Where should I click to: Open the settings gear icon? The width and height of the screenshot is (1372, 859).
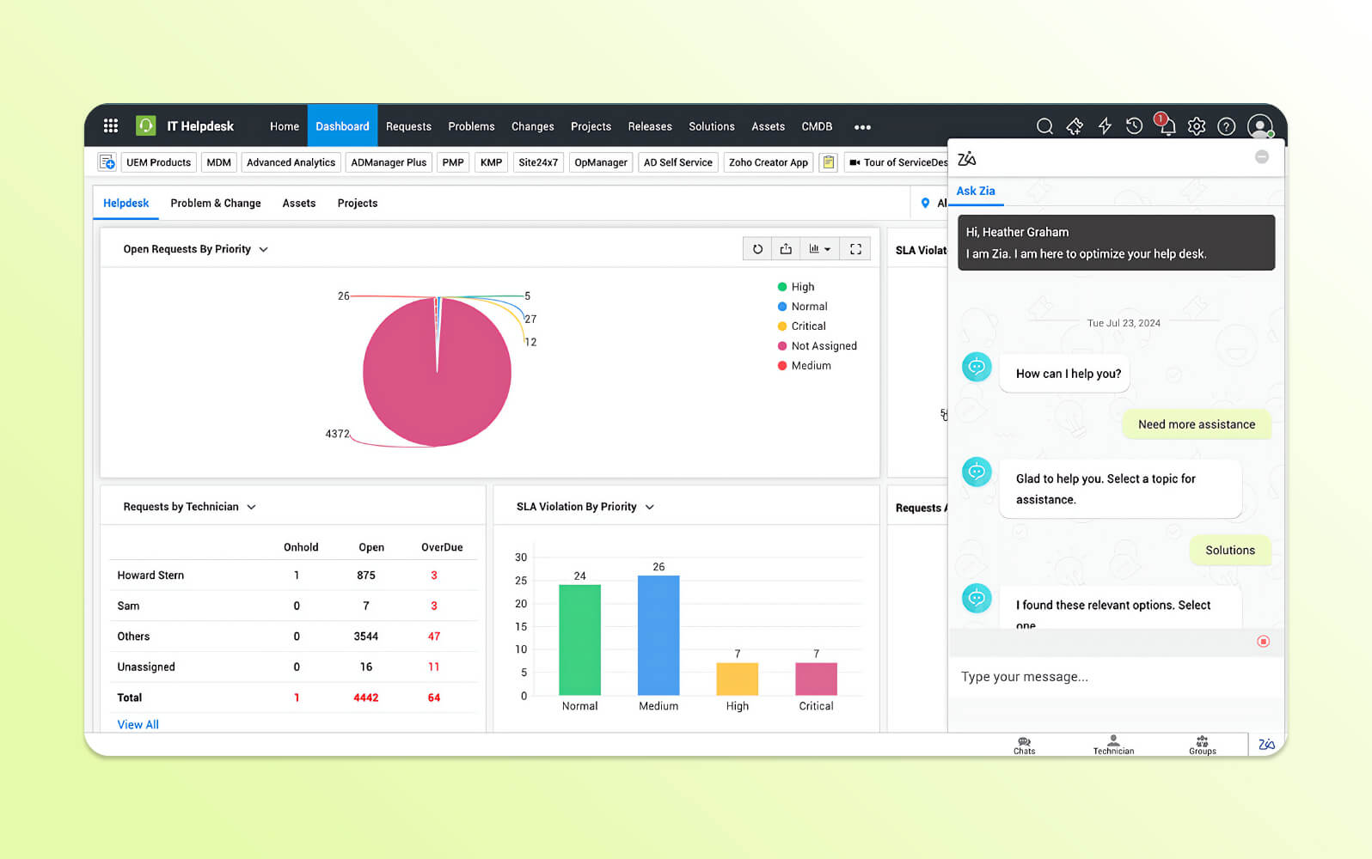1197,126
